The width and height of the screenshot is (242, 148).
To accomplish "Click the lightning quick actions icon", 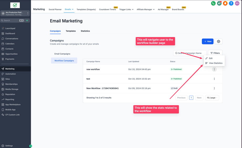I will pyautogui.click(x=27, y=20).
